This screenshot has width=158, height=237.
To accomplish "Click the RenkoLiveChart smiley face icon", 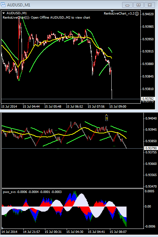I will point(137,14).
